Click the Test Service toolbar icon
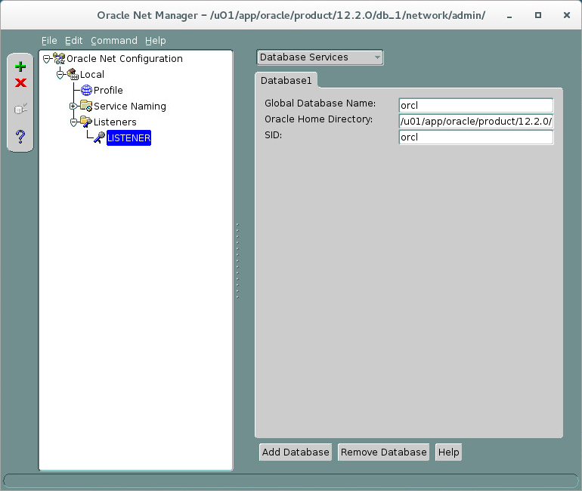This screenshot has width=582, height=491. 20,109
